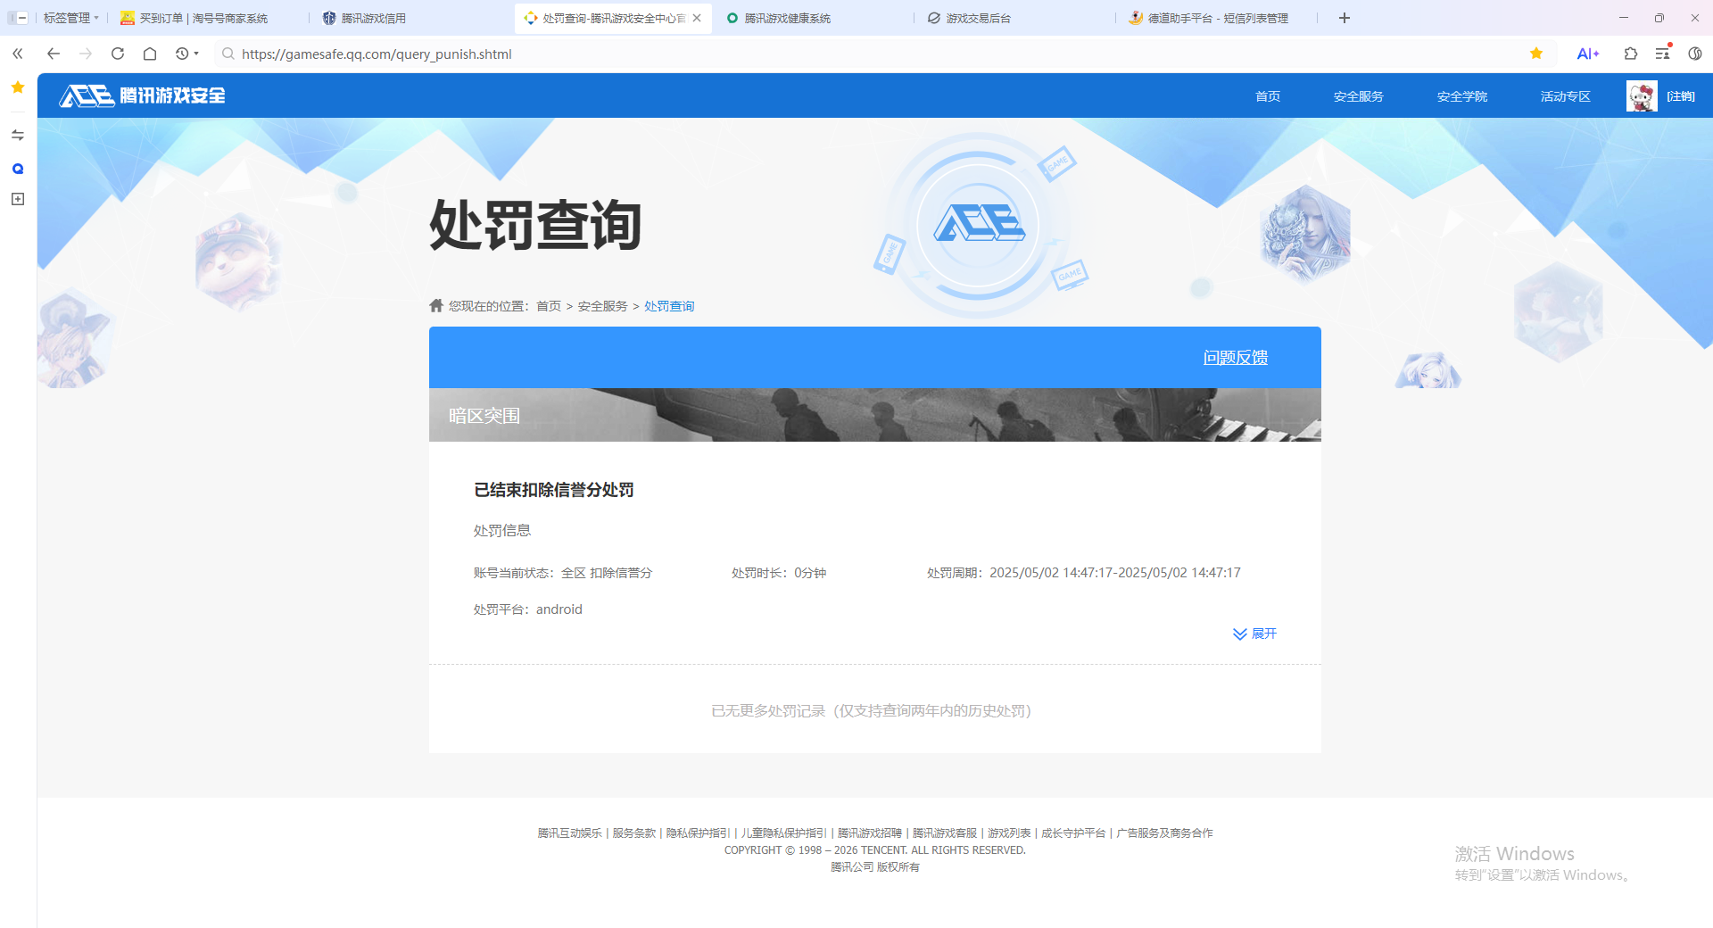Screen dimensions: 1713x928
Task: Open the 标签管理 dropdown
Action: click(71, 18)
